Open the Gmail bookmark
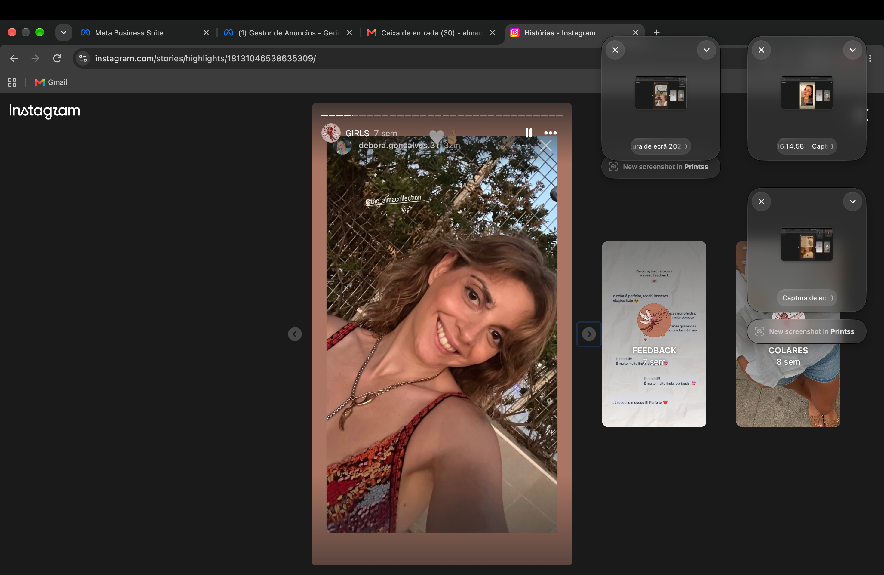This screenshot has height=575, width=884. (51, 82)
